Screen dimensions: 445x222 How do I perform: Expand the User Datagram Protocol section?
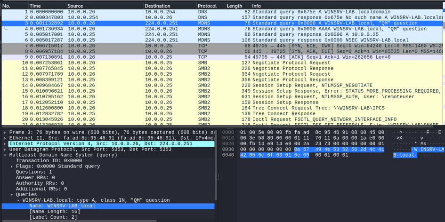click(5, 150)
